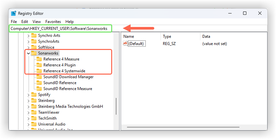Select the Spotify key label

click(44, 95)
